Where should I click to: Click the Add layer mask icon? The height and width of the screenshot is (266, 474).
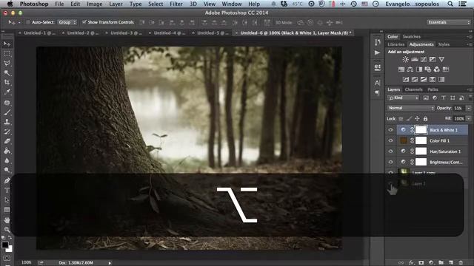click(421, 263)
